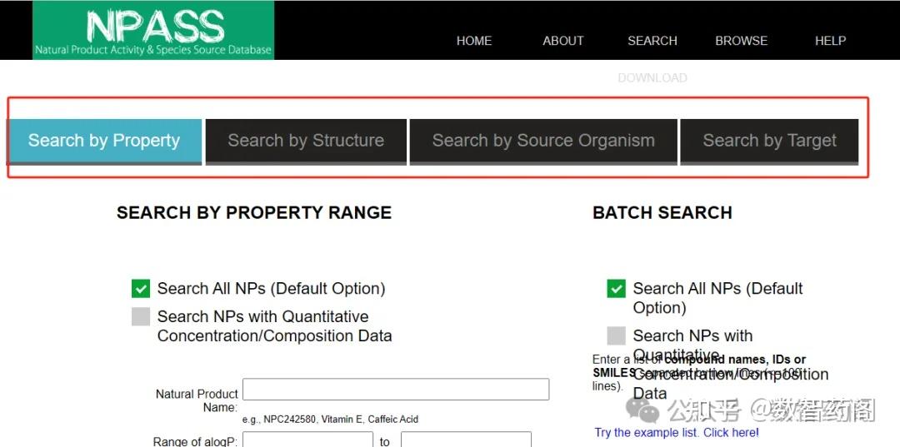
Task: Enable quantitative concentration data checkbox under property range
Action: [x=141, y=317]
